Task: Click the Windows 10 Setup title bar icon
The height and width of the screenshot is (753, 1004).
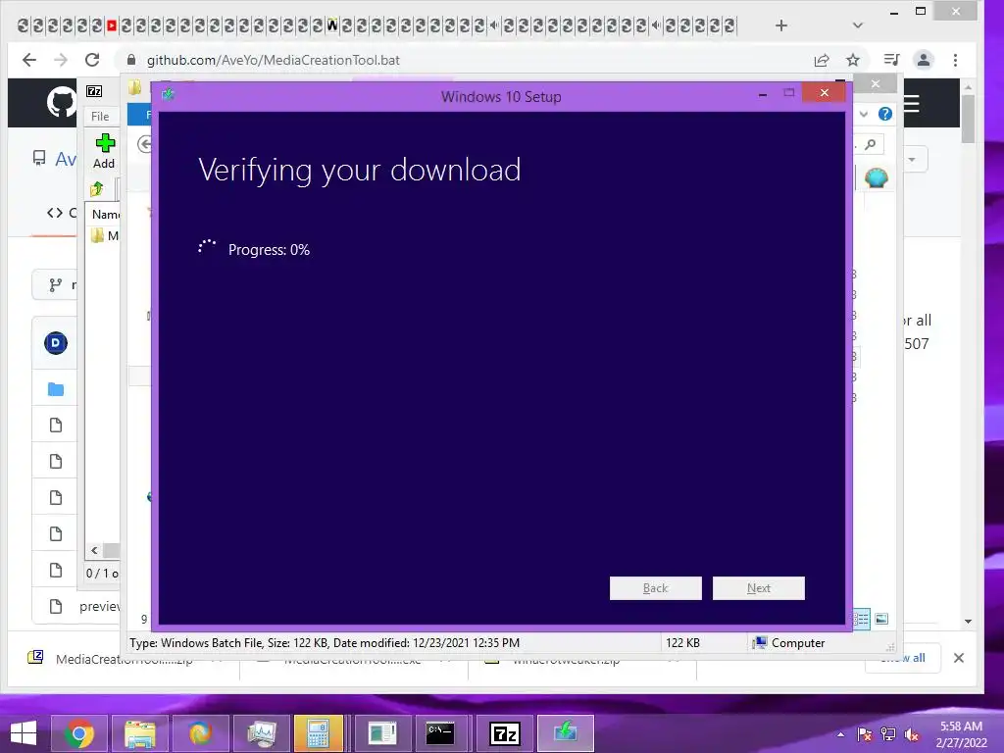Action: (x=169, y=95)
